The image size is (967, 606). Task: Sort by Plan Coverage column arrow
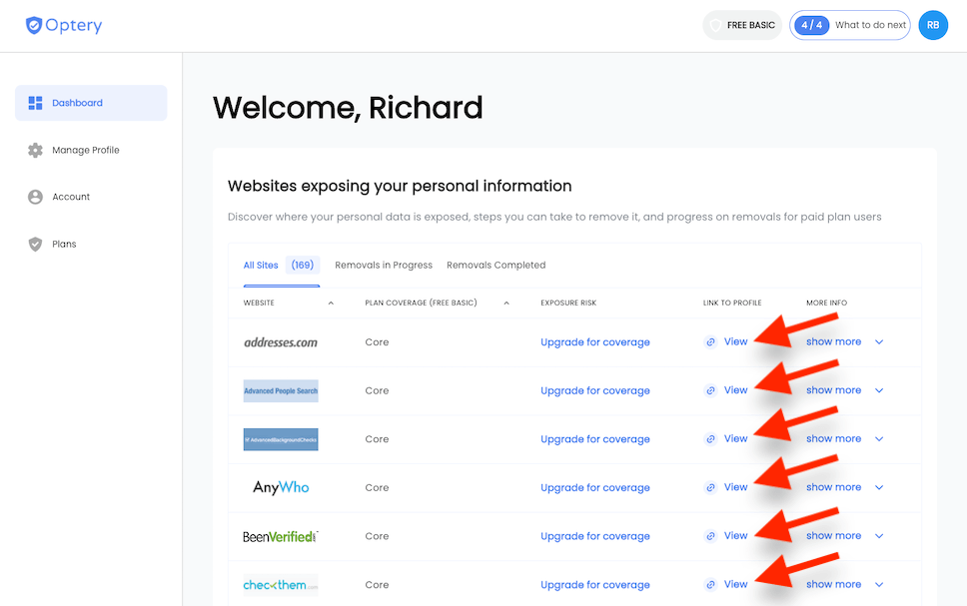pos(506,303)
